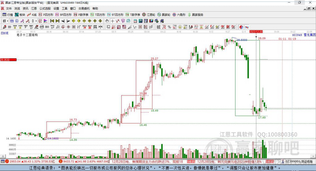Open the 设置 menu

click(x=56, y=8)
